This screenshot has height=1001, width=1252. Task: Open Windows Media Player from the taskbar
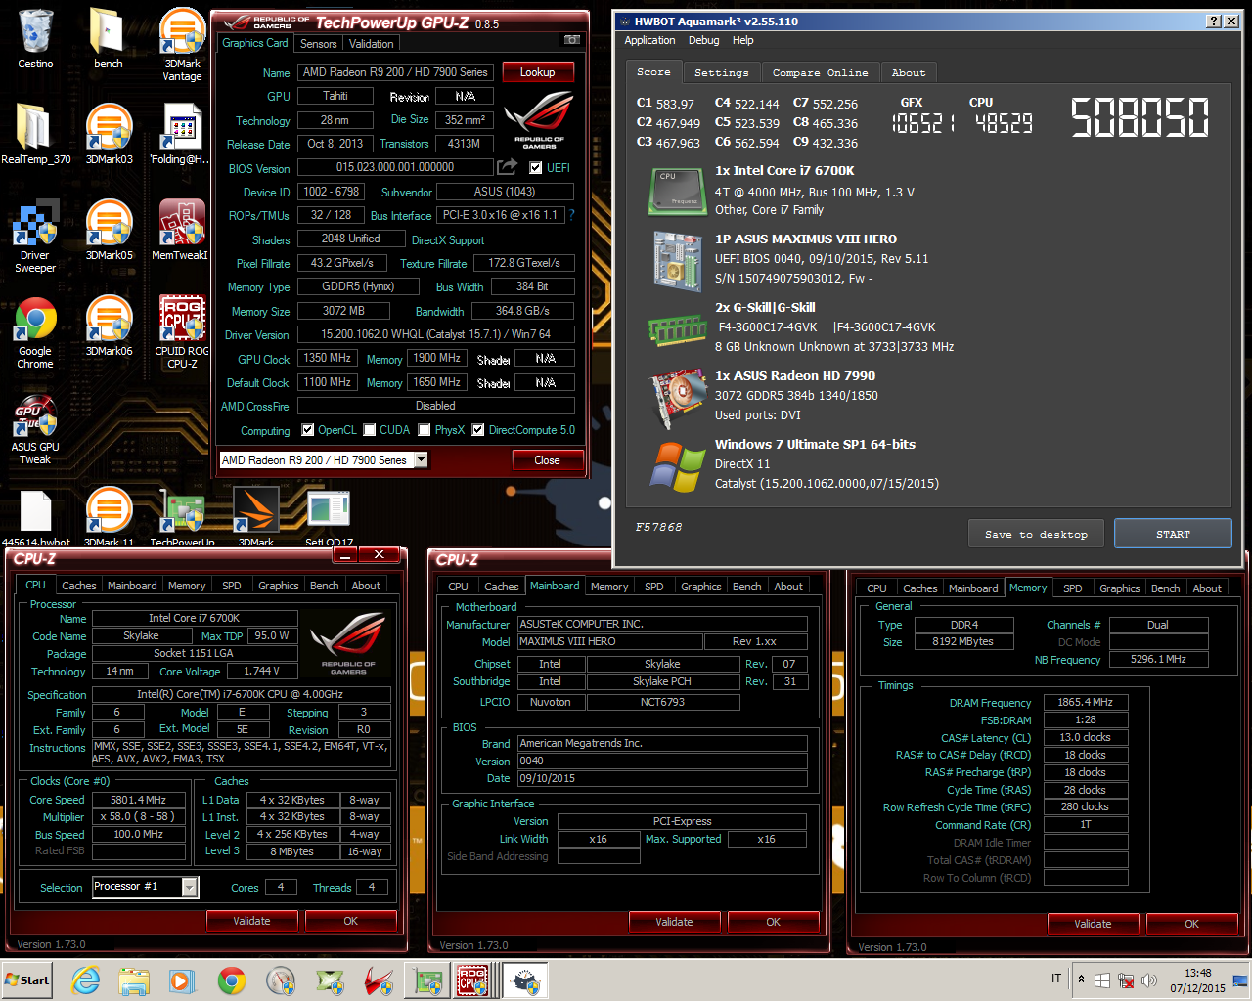(x=182, y=980)
